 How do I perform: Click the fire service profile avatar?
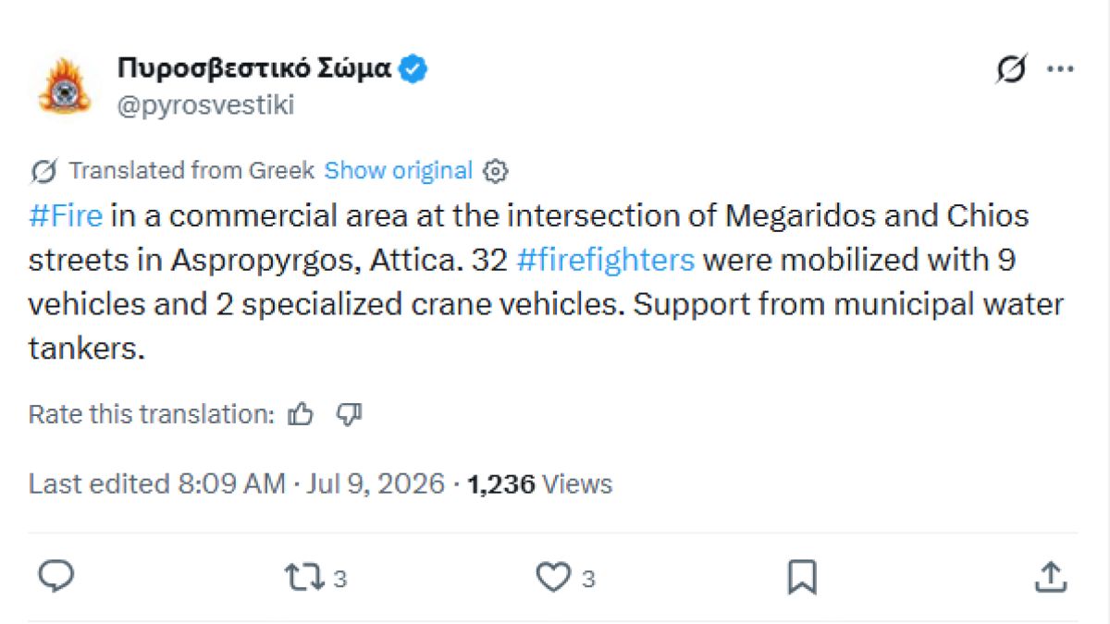(64, 87)
